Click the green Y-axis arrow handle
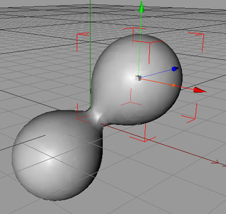Screen dimensions: 226x214 click(x=141, y=7)
